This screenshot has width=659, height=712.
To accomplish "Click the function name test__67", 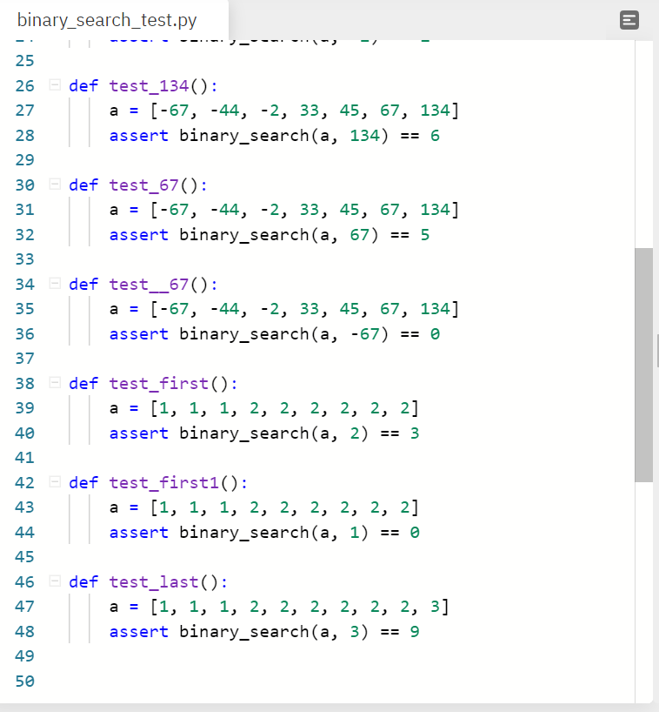I will coord(149,285).
